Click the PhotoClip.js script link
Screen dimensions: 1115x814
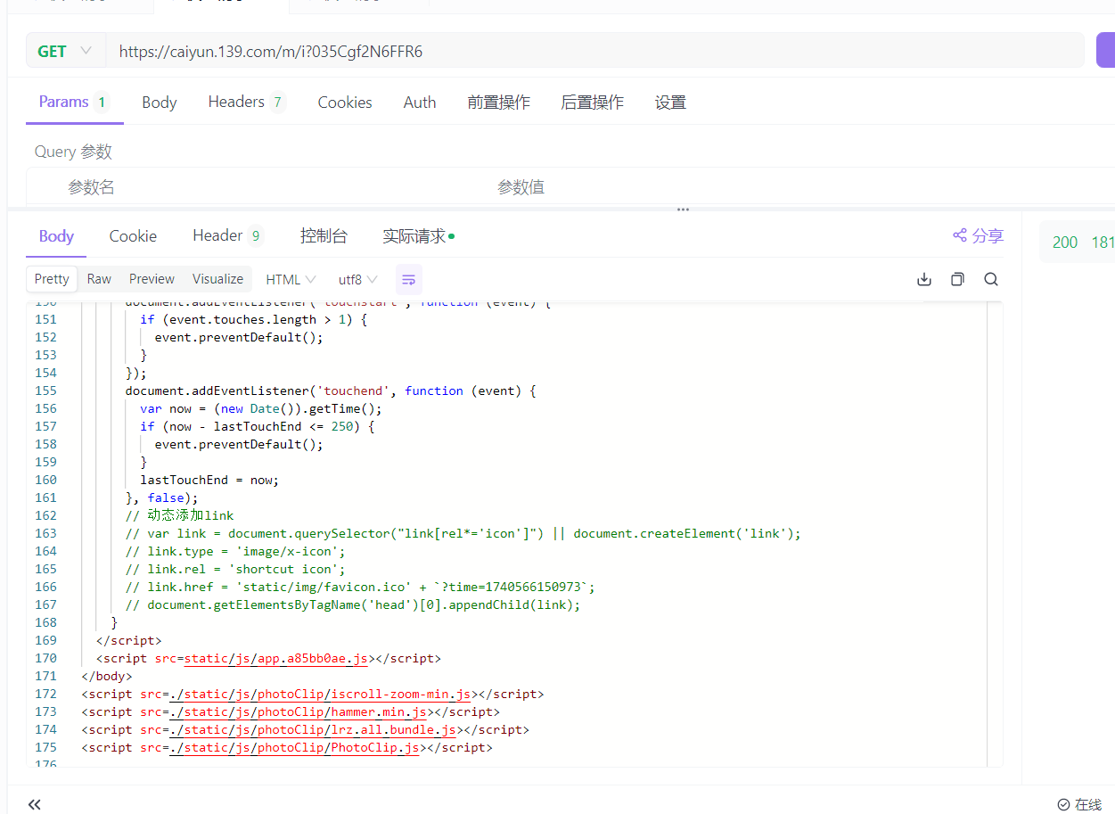click(294, 747)
